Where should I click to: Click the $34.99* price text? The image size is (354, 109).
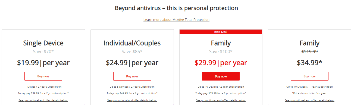(309, 63)
